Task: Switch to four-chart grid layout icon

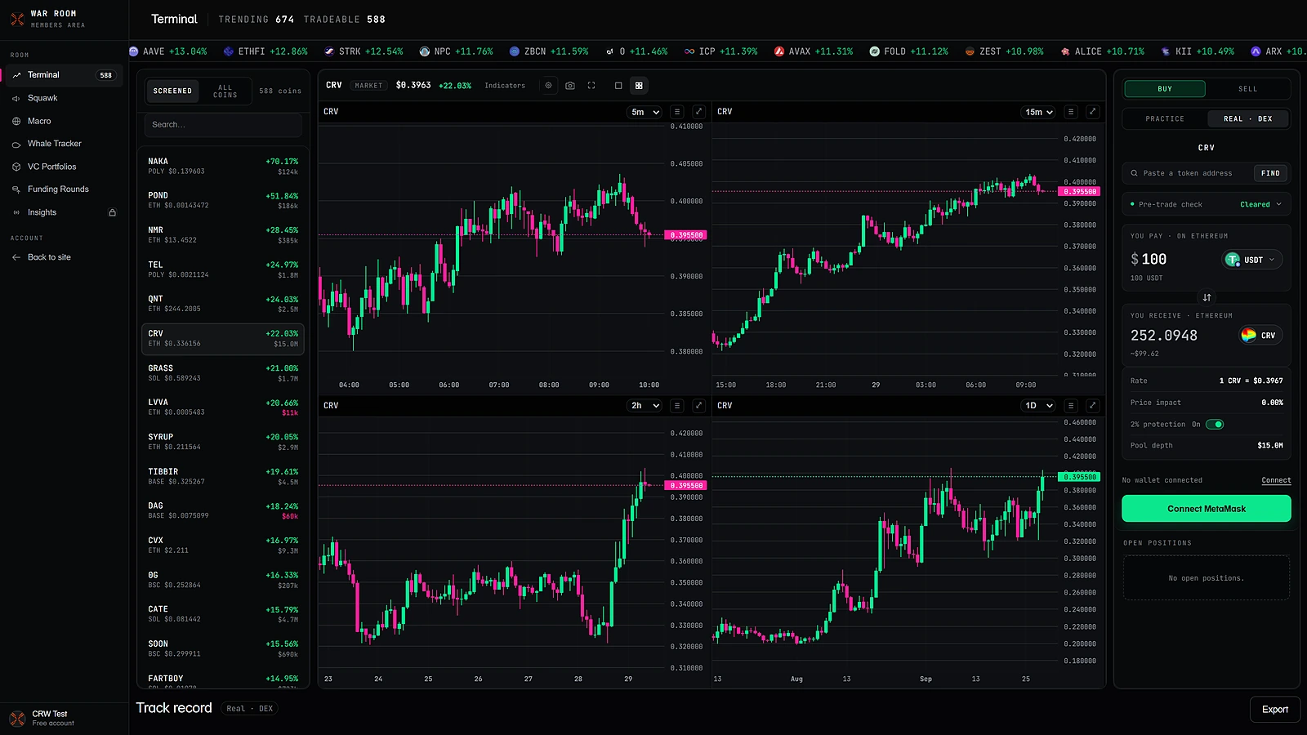Action: click(639, 85)
